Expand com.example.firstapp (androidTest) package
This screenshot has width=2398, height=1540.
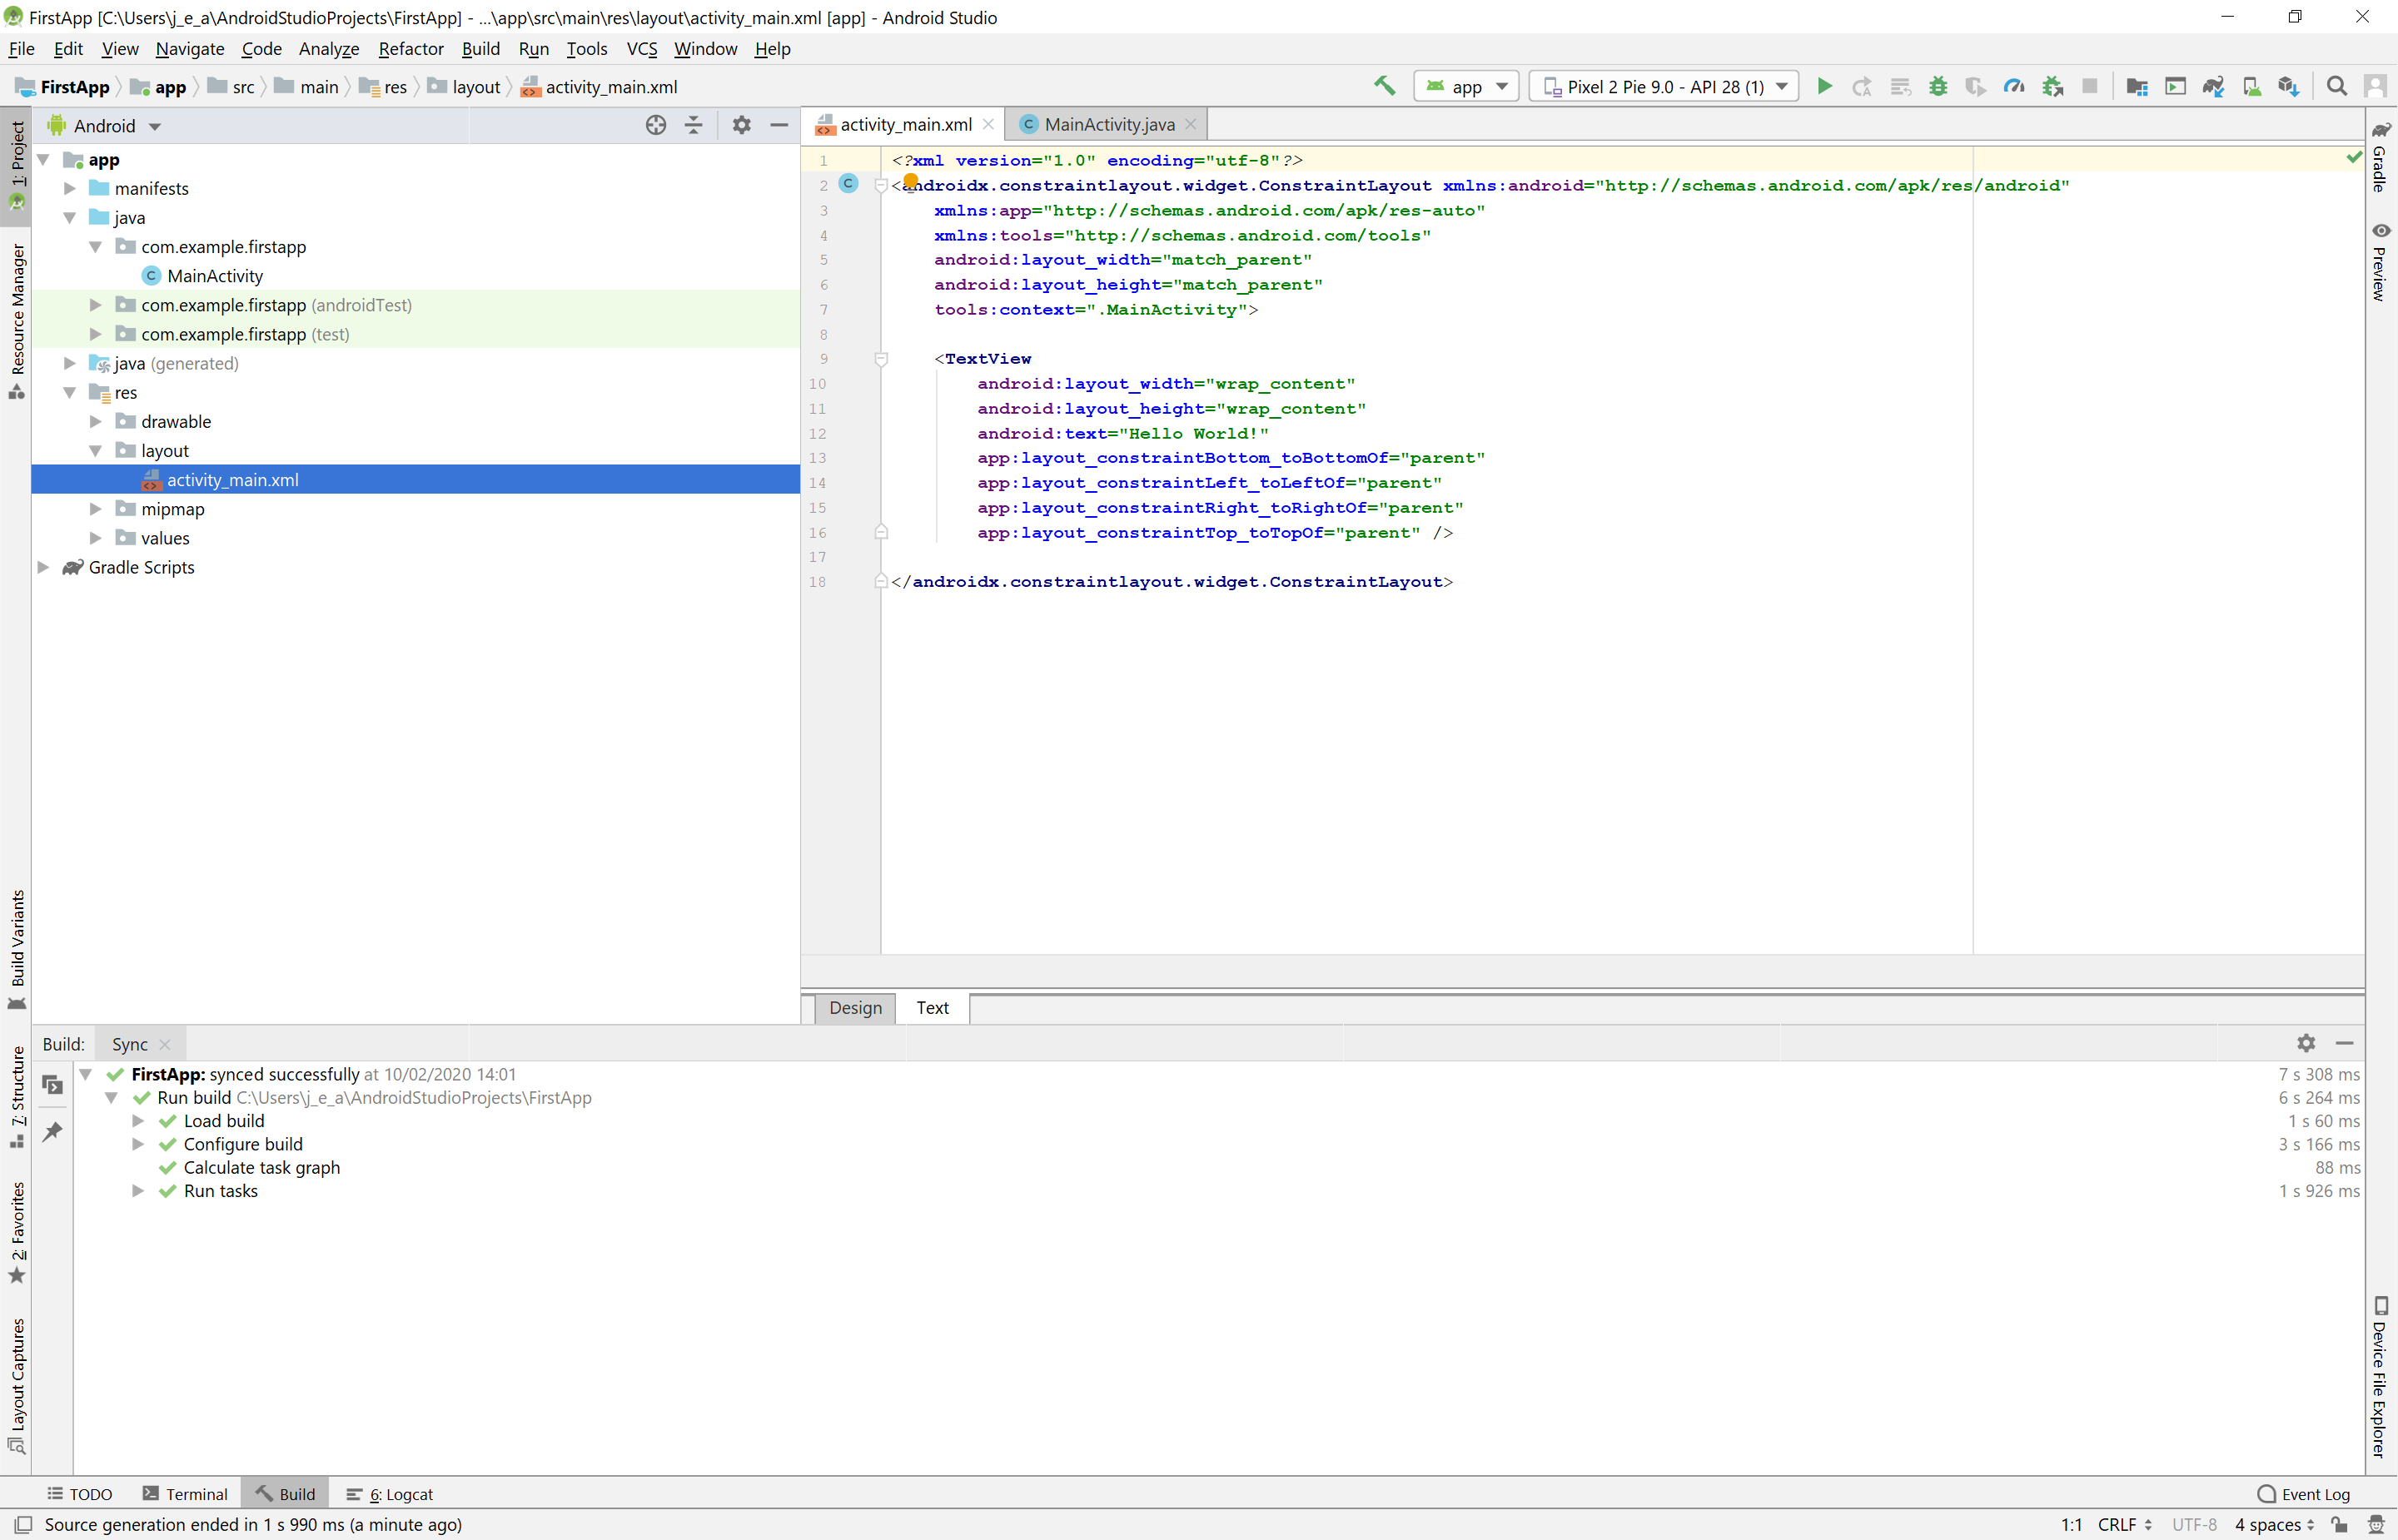96,305
